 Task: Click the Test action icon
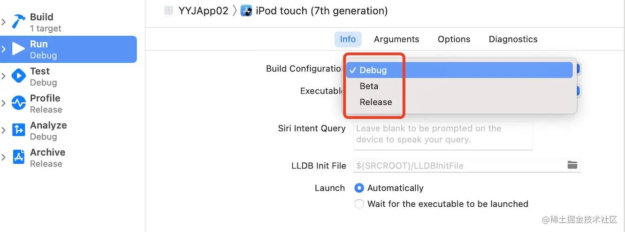(18, 76)
